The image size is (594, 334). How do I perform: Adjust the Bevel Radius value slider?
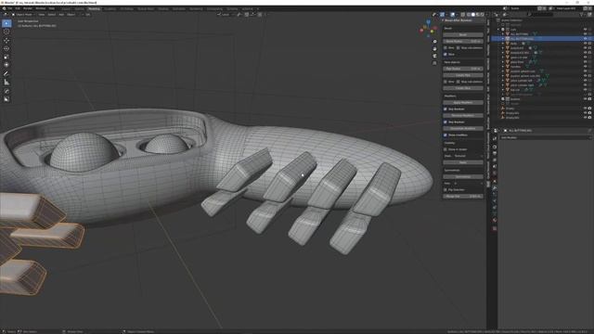(463, 41)
